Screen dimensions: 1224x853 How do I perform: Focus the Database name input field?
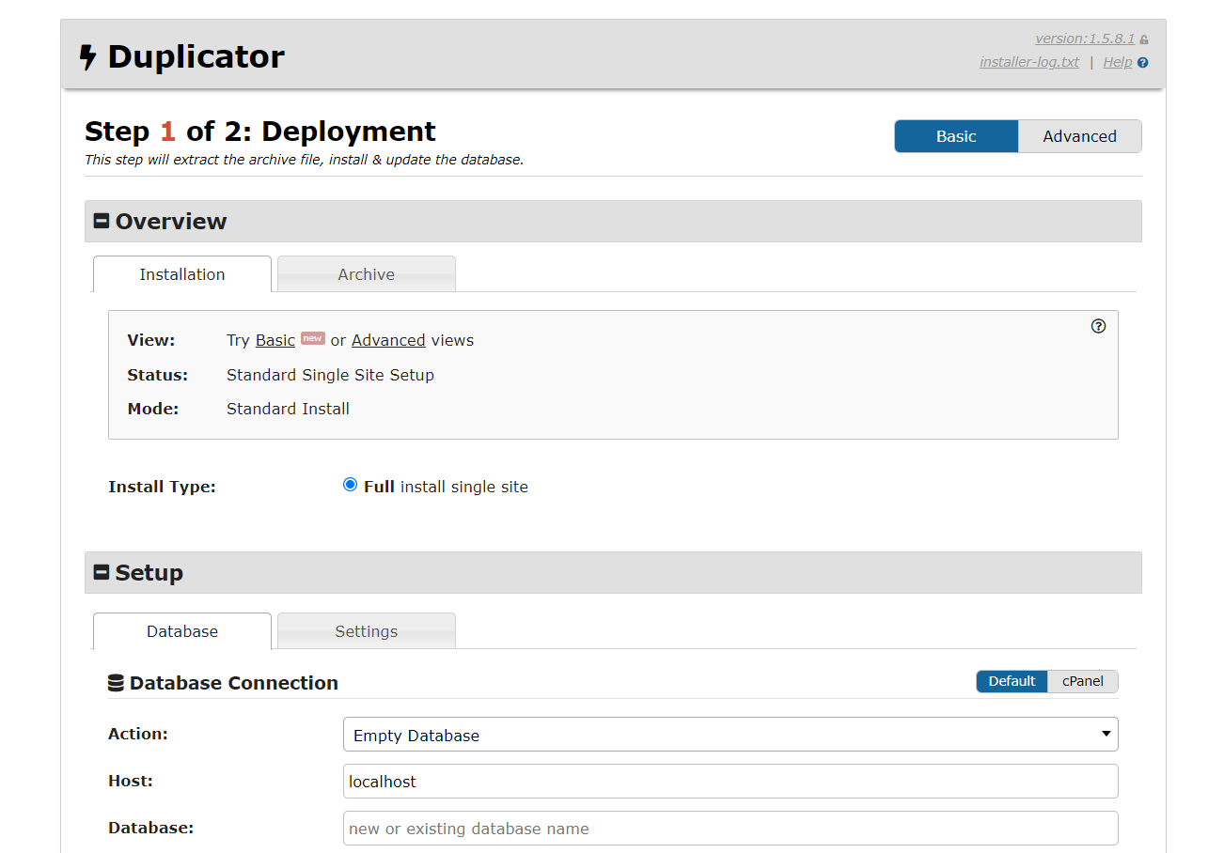tap(730, 828)
